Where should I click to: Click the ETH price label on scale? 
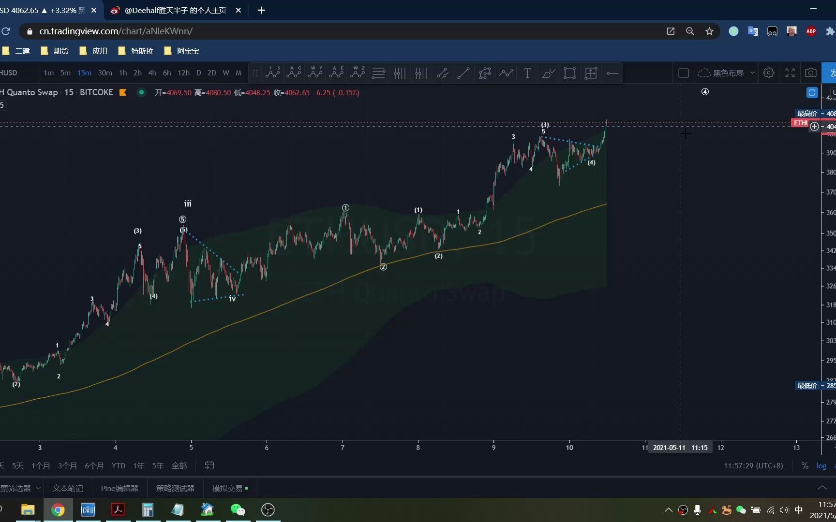coord(800,123)
